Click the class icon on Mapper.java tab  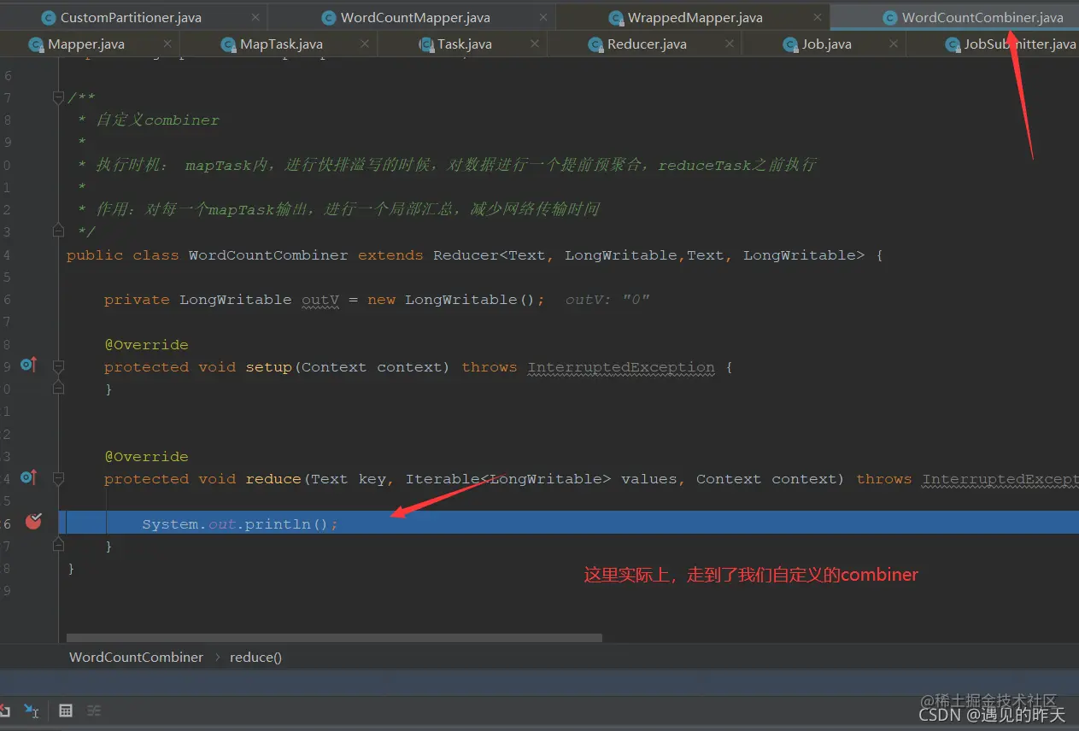(36, 45)
